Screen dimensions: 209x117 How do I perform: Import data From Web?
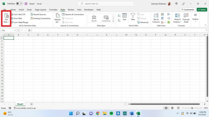17,18
